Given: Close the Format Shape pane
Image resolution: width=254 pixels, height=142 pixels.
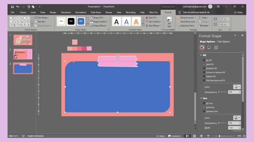Looking at the screenshot, I should (242, 35).
